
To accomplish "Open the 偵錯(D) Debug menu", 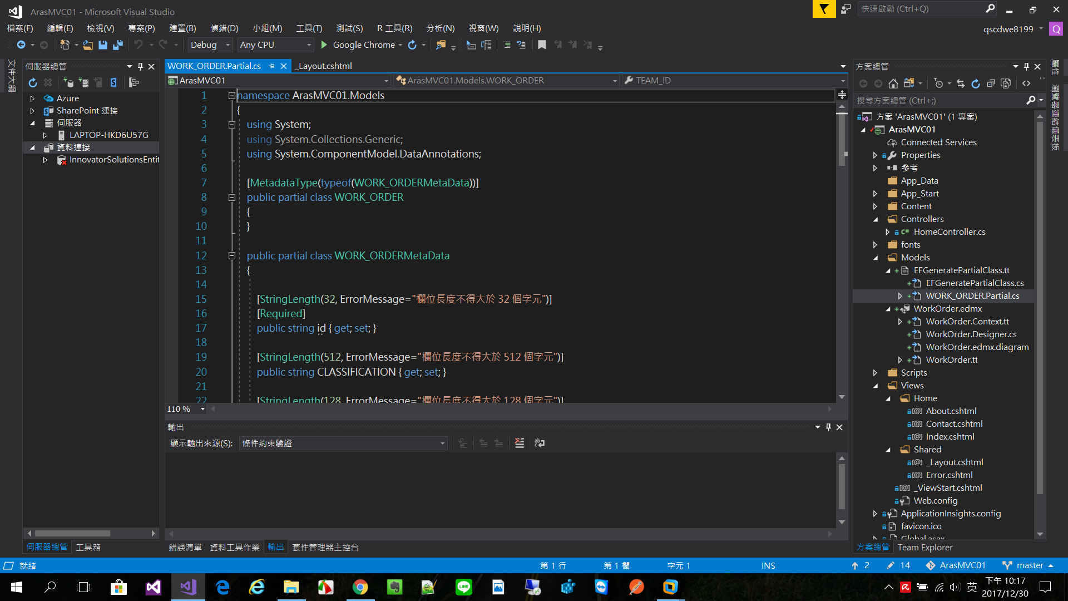I will [224, 28].
